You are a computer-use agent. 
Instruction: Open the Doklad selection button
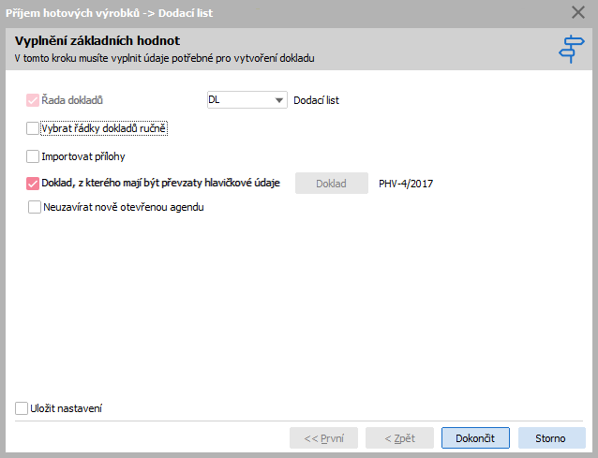tap(332, 184)
